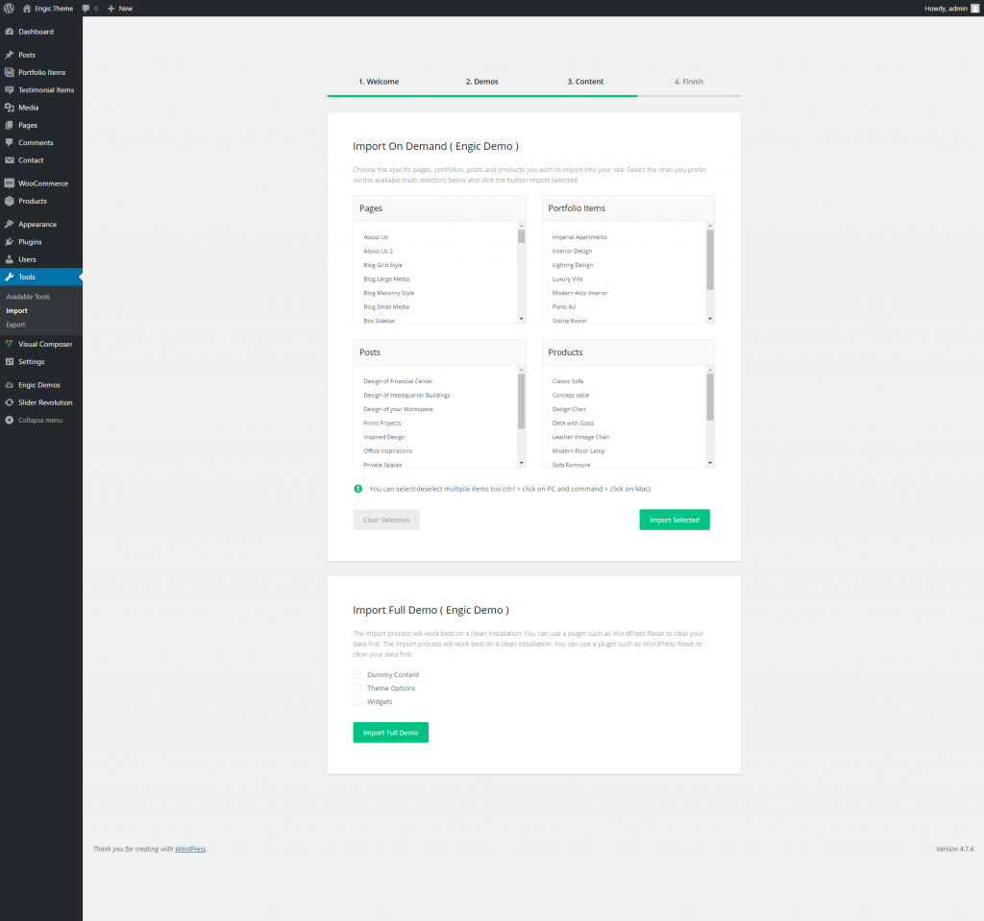Select About Us in the Pages list
The image size is (984, 921).
[375, 236]
